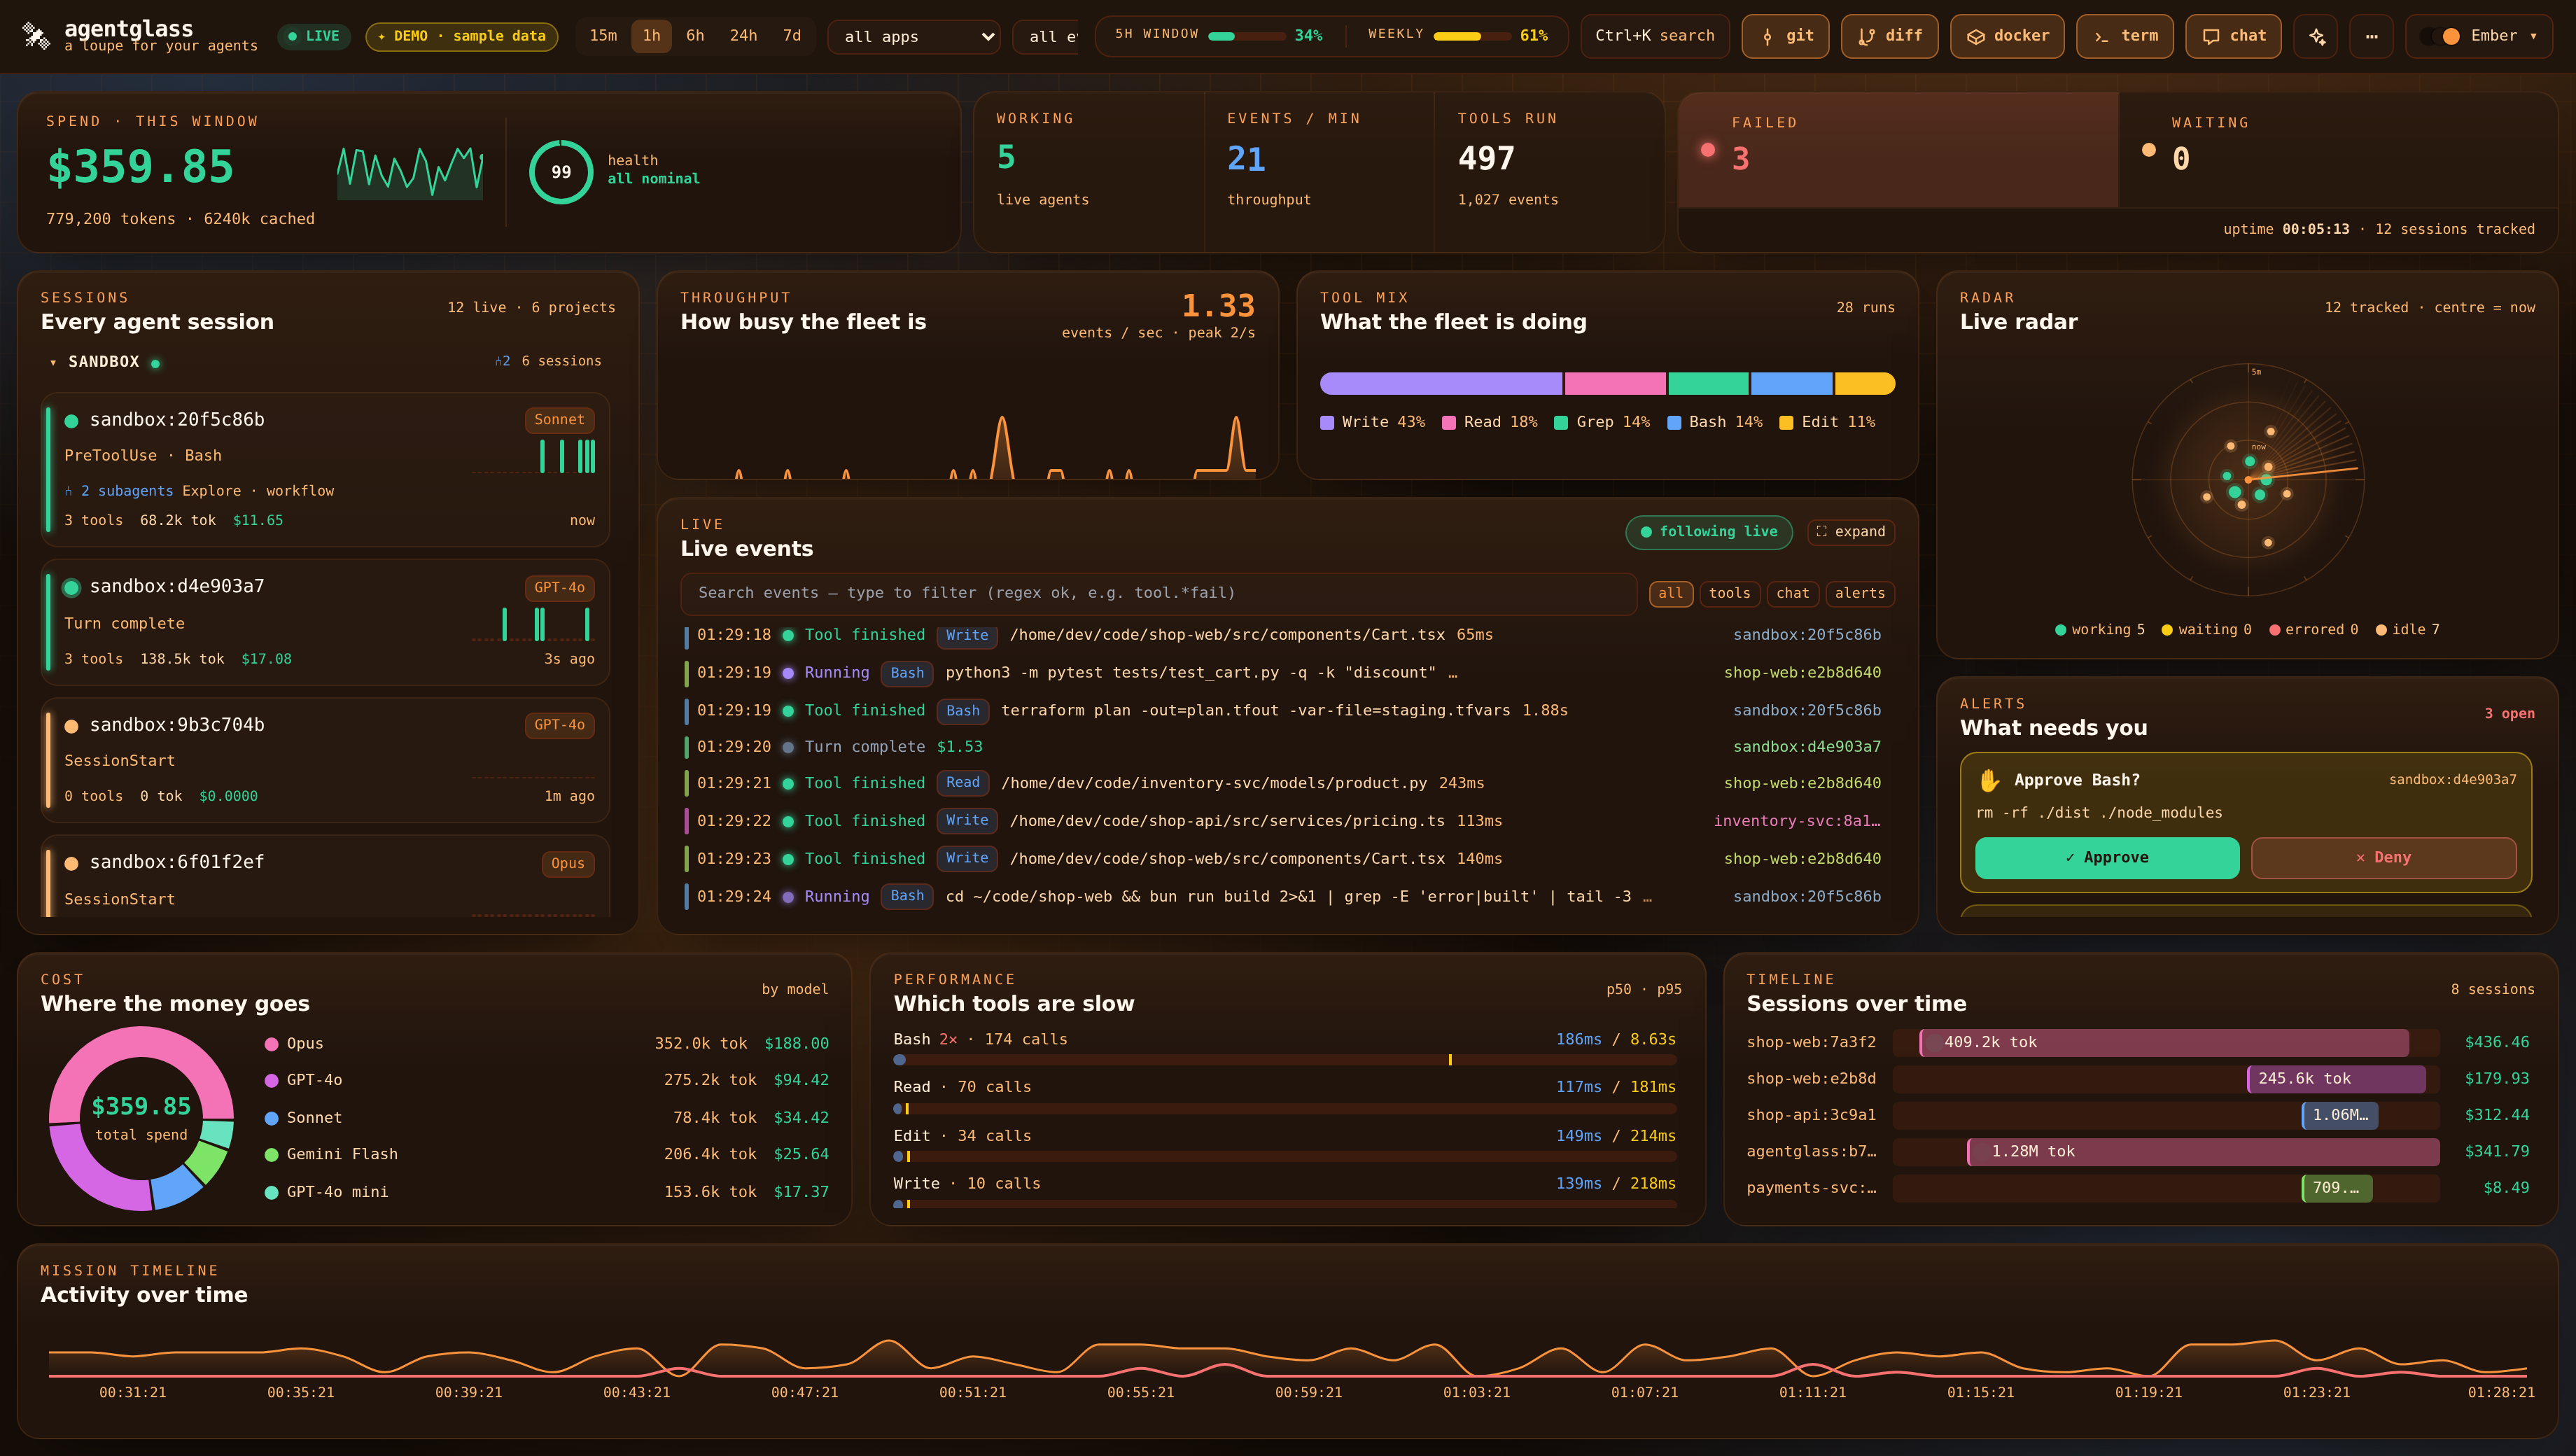Click the purple Write segment in tool mix bar
Viewport: 2576px width, 1456px height.
tap(1440, 384)
